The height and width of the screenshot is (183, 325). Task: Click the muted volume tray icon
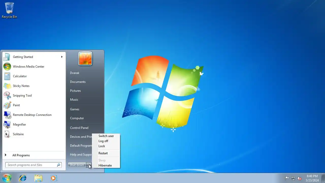pos(299,178)
